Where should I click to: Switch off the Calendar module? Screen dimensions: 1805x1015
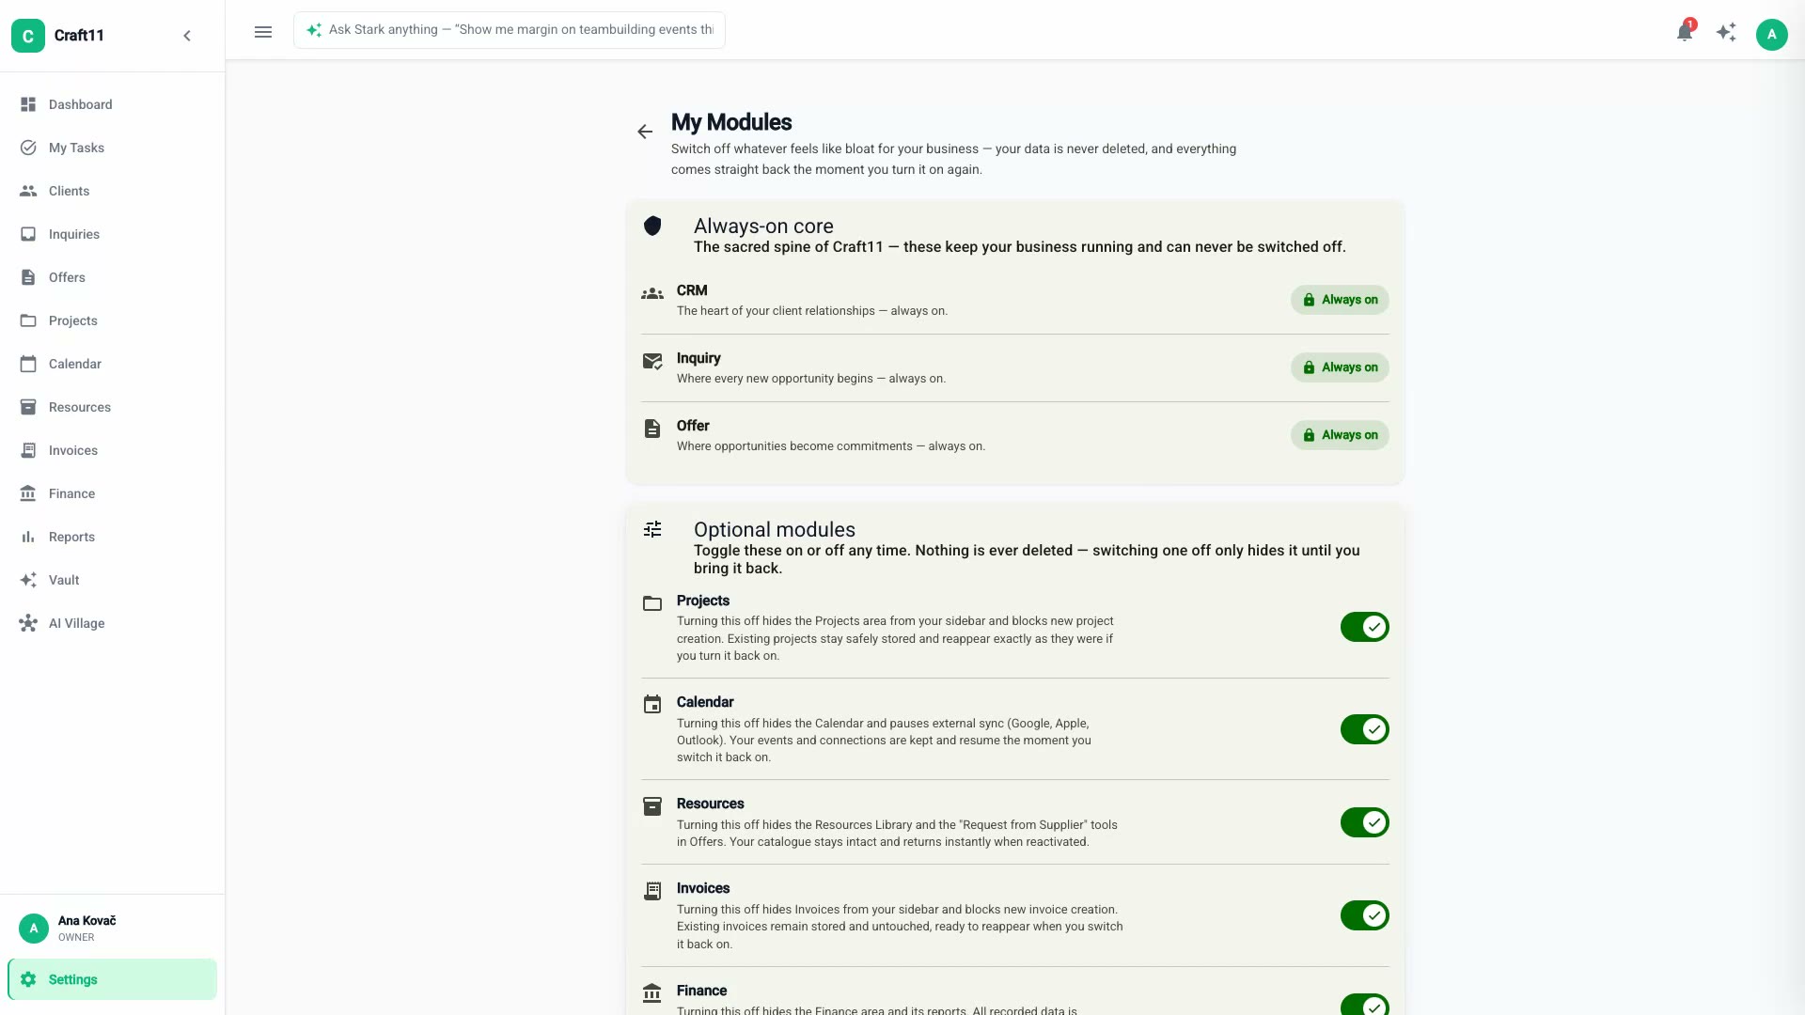coord(1364,729)
